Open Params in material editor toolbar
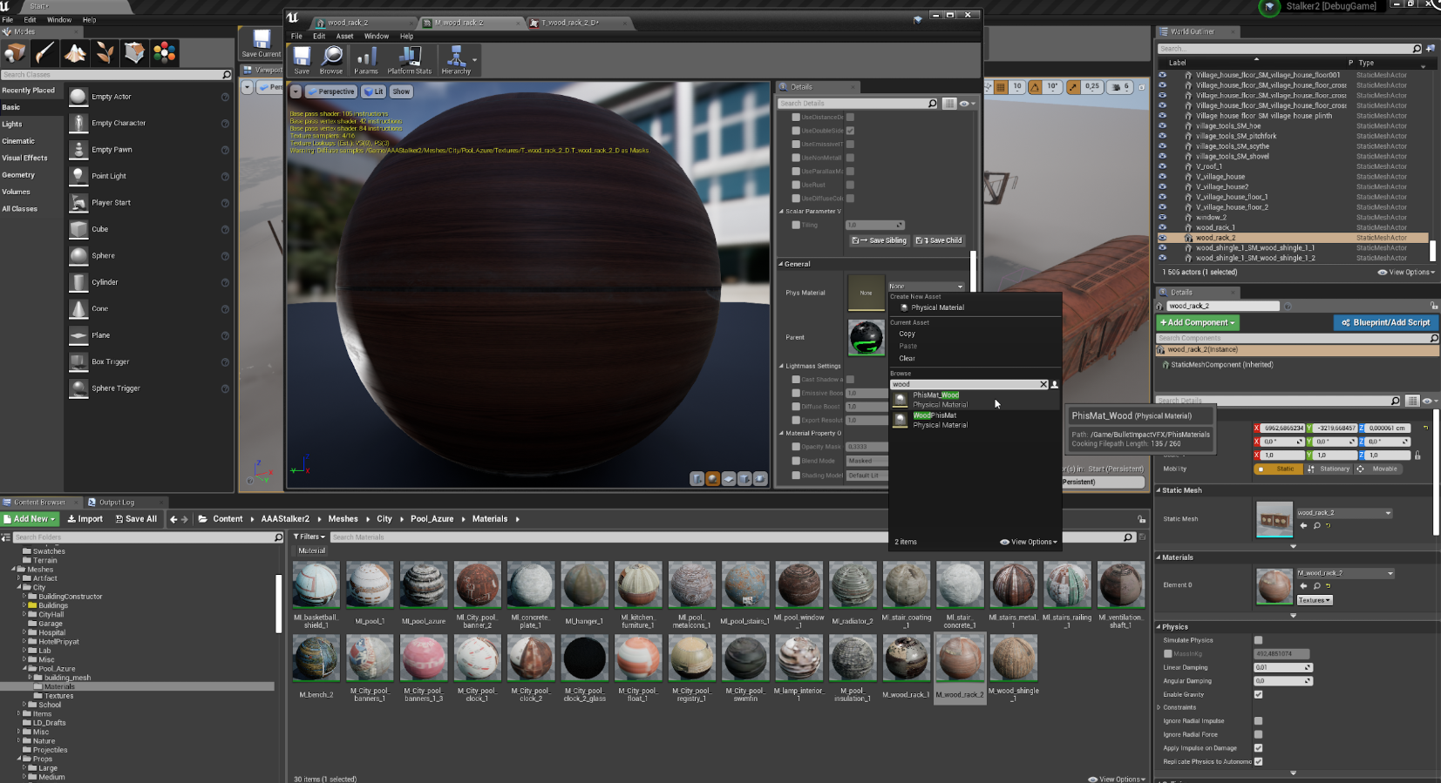1441x783 pixels. coord(366,59)
